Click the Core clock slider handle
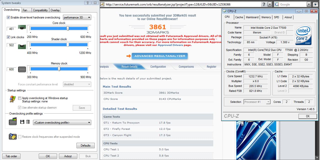This screenshot has width=320, height=160. (68, 28)
